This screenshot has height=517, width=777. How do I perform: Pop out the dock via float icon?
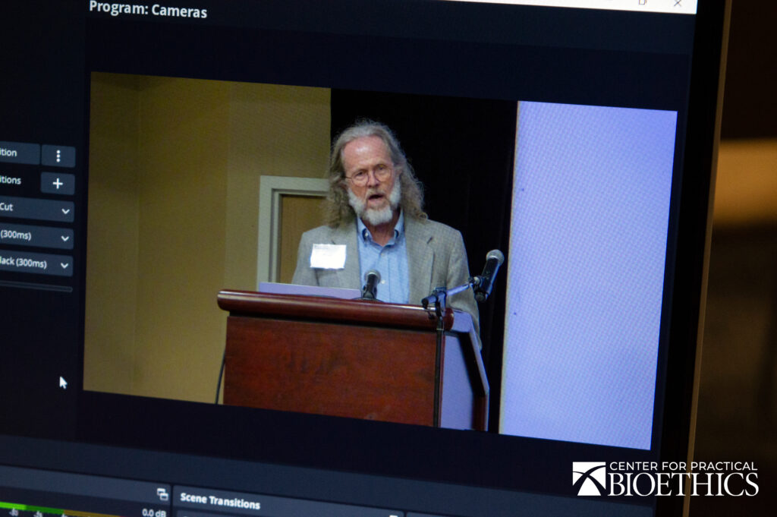tap(162, 493)
